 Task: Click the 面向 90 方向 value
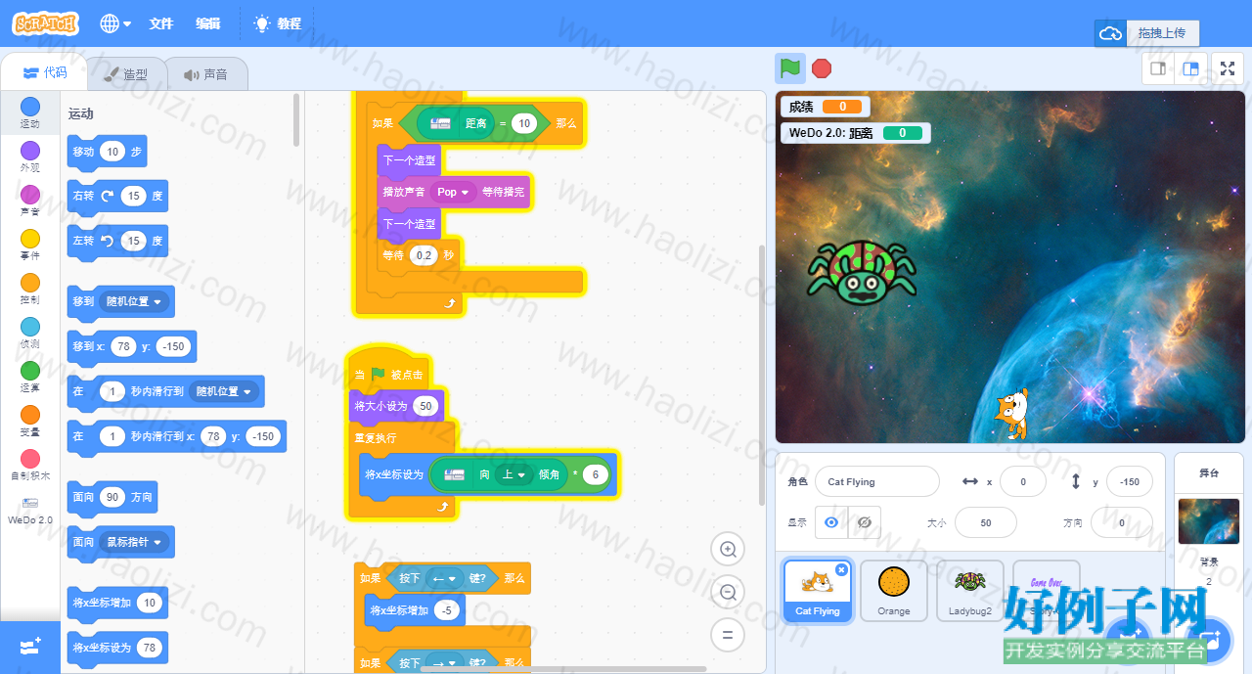point(112,497)
